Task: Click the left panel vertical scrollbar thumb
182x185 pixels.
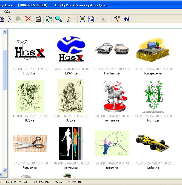Action: click(x=5, y=70)
